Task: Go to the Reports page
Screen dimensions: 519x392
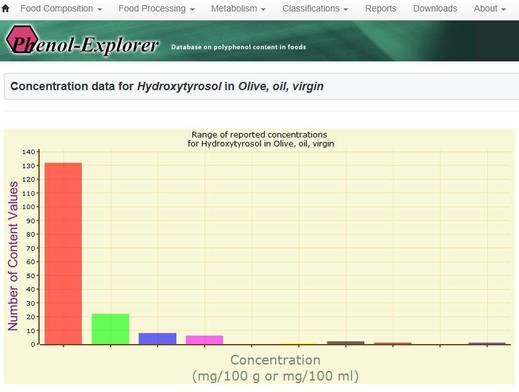Action: tap(380, 9)
